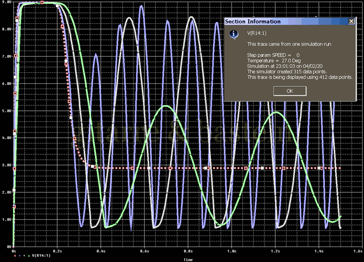Image resolution: width=364 pixels, height=262 pixels.
Task: Click 'displayed using 412 data points' line
Action: [300, 77]
